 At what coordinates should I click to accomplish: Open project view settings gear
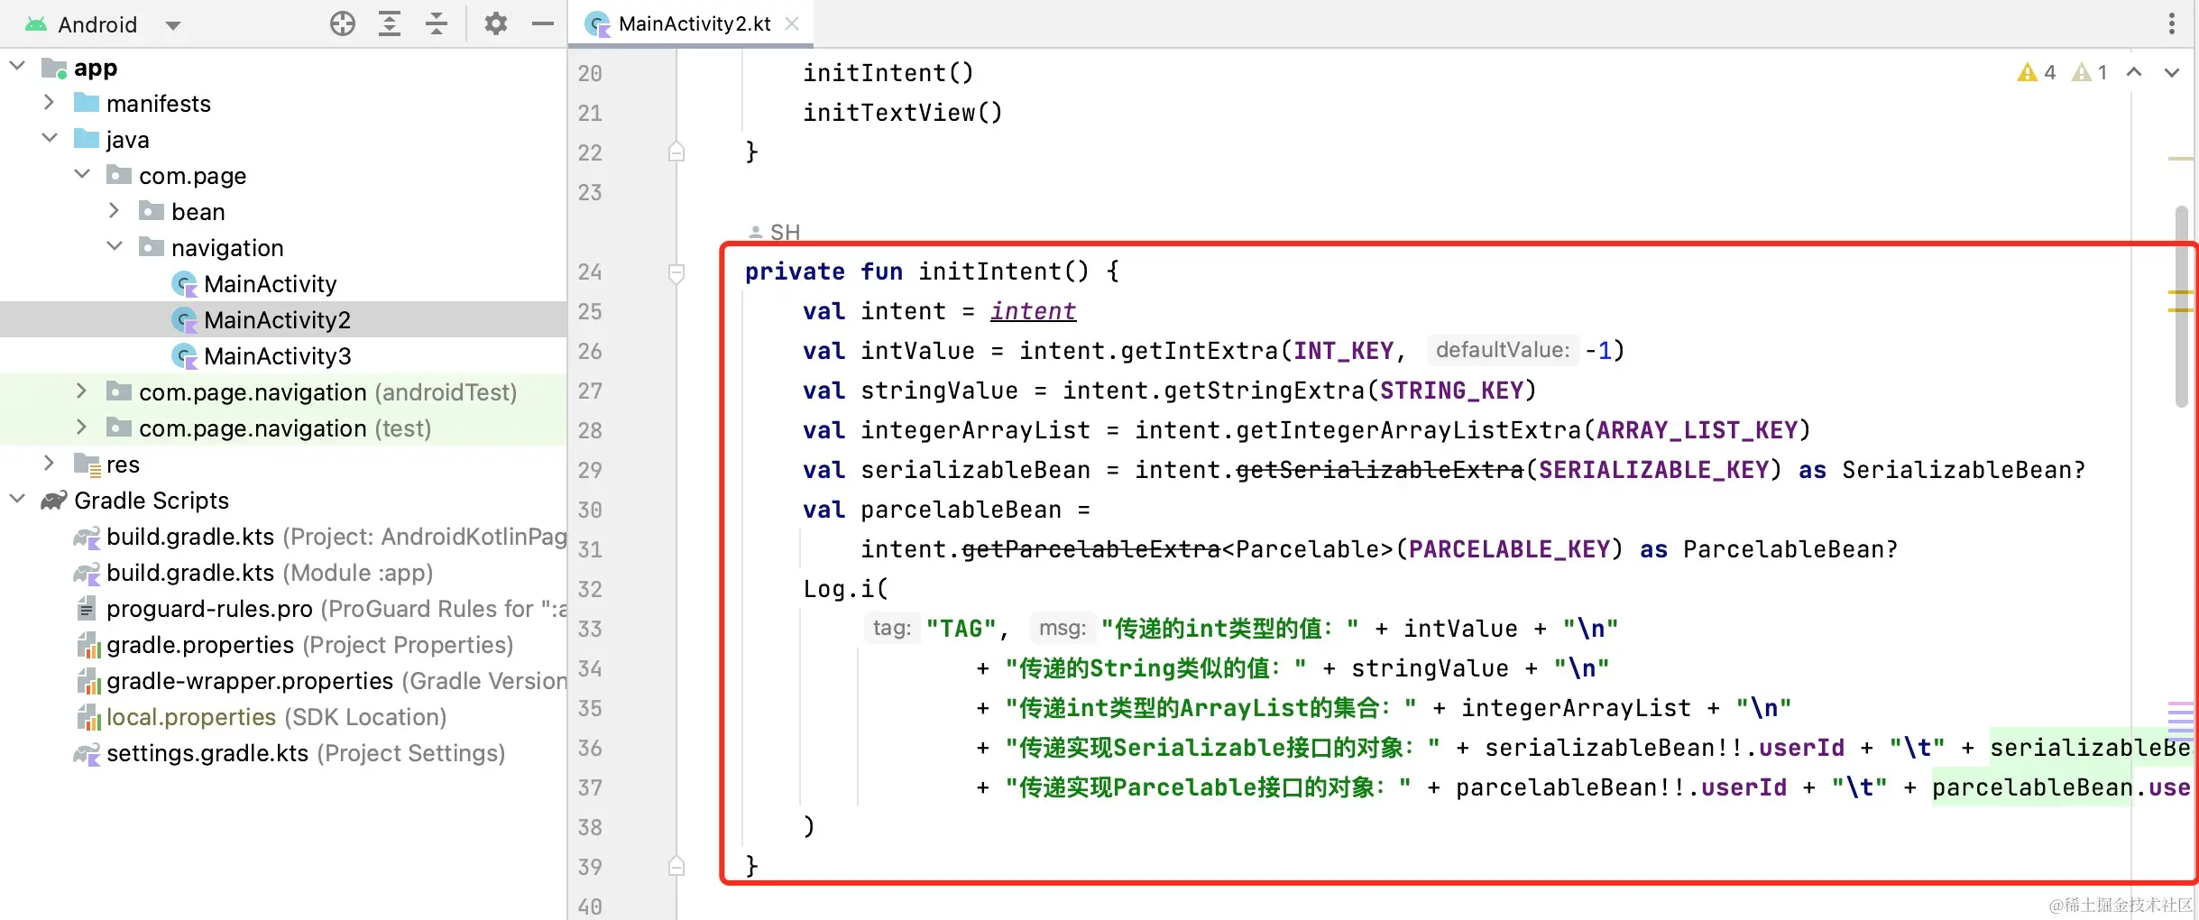point(496,23)
